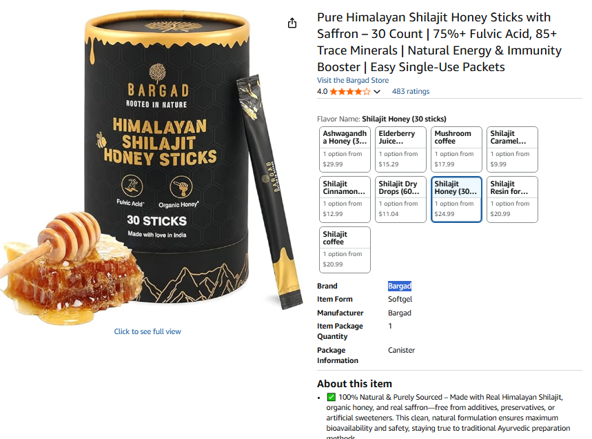The height and width of the screenshot is (439, 592).
Task: Select the Shilajit Cinnamon option
Action: tap(344, 199)
